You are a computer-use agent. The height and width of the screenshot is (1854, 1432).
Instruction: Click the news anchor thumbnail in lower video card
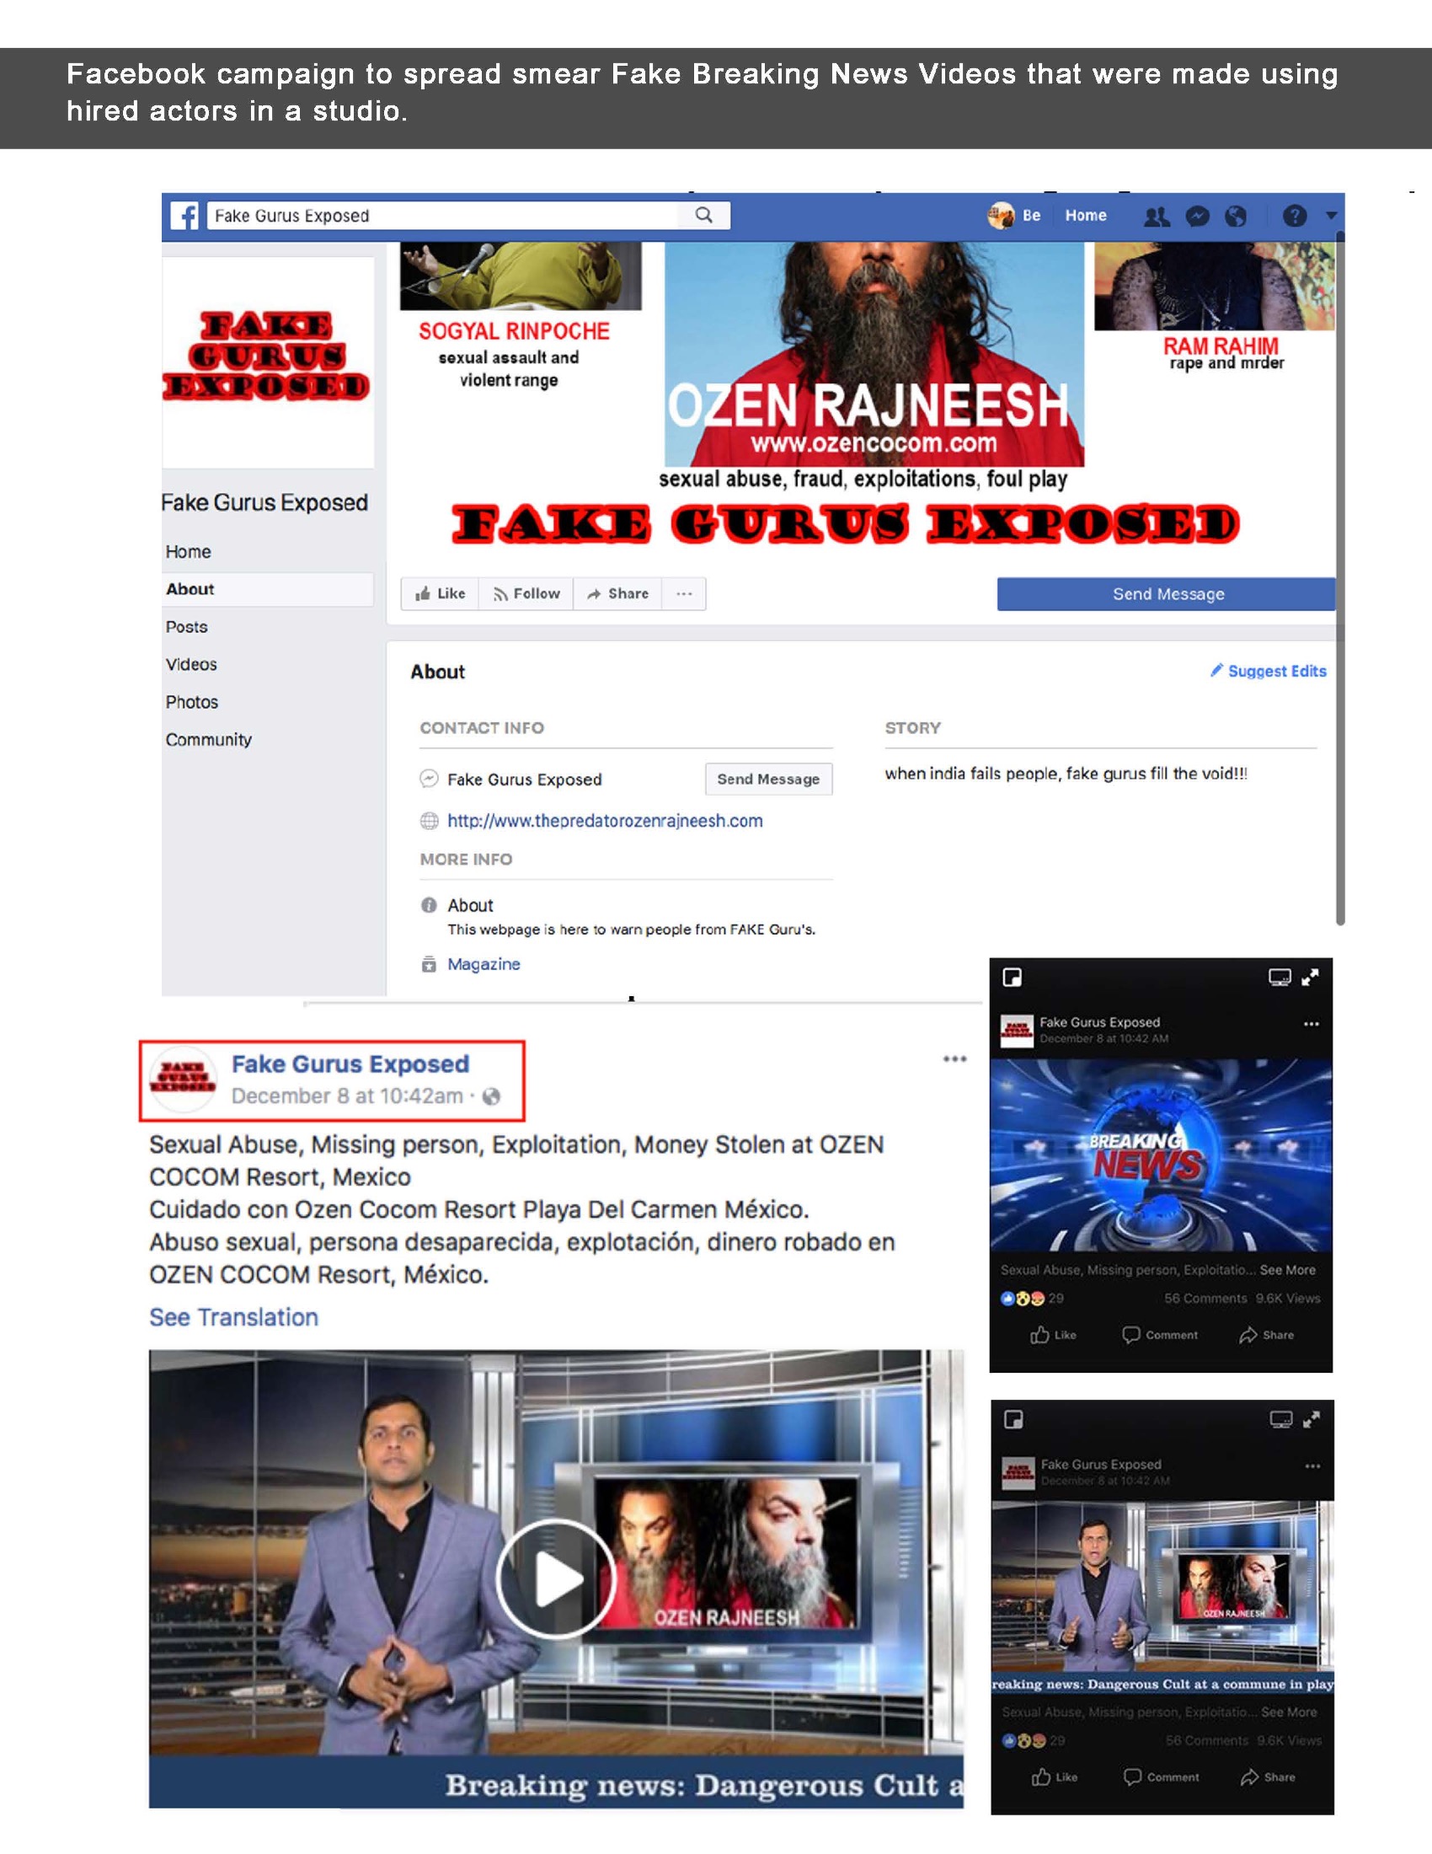pos(1163,1598)
